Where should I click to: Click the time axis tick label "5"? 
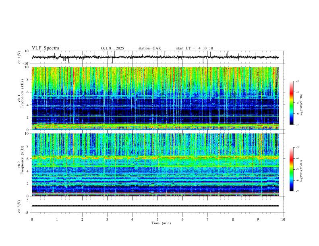[x=157, y=219]
